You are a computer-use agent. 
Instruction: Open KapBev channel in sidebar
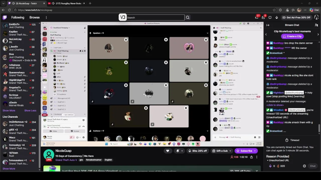[20, 33]
